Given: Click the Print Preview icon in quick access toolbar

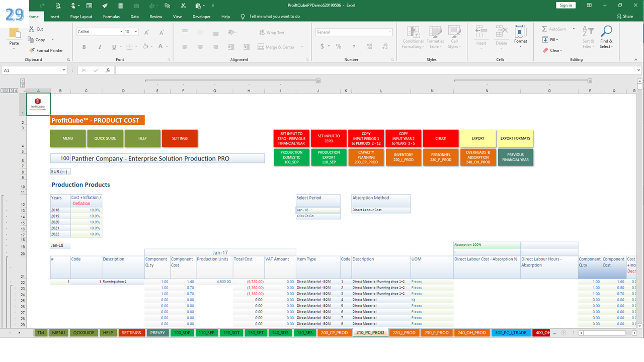Looking at the screenshot, I should point(58,6).
